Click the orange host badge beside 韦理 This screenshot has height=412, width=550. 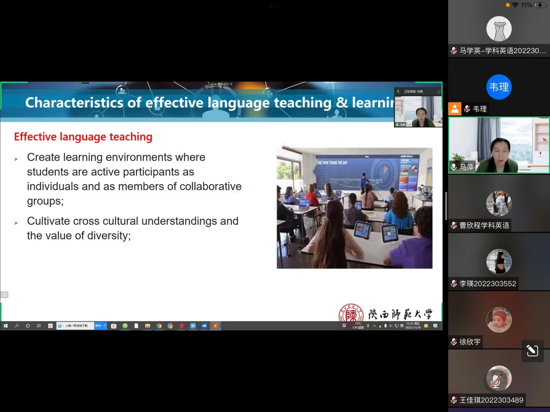click(455, 109)
